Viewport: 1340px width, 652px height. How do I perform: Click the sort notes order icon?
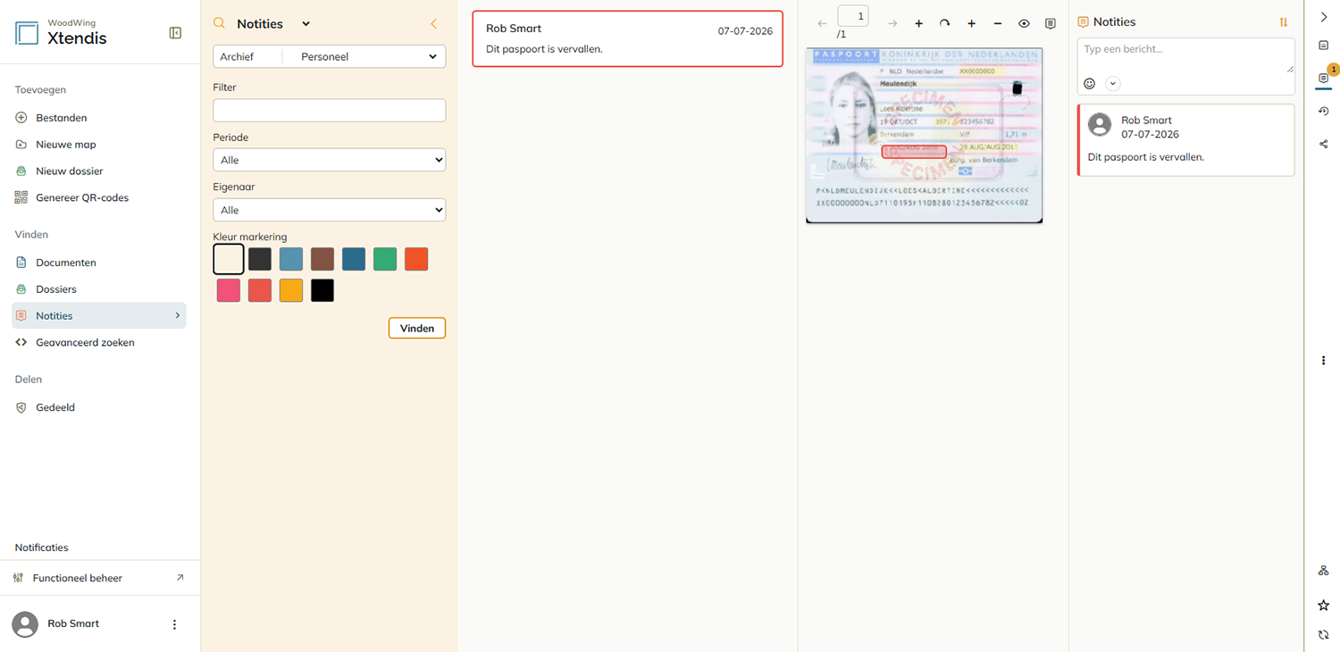pos(1284,22)
